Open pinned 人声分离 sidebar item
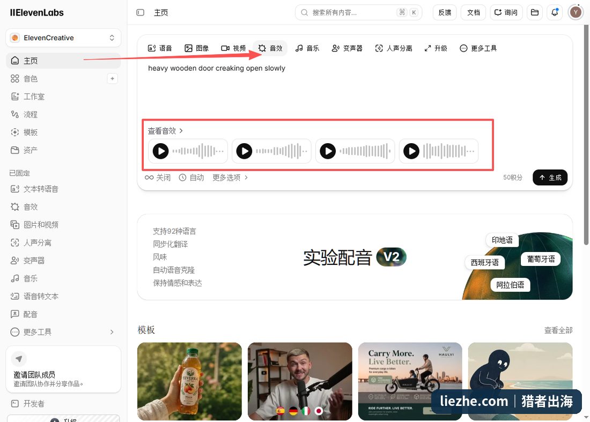The image size is (590, 422). [63, 242]
